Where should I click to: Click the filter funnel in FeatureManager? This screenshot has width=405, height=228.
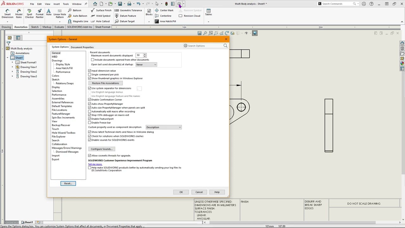click(x=9, y=43)
